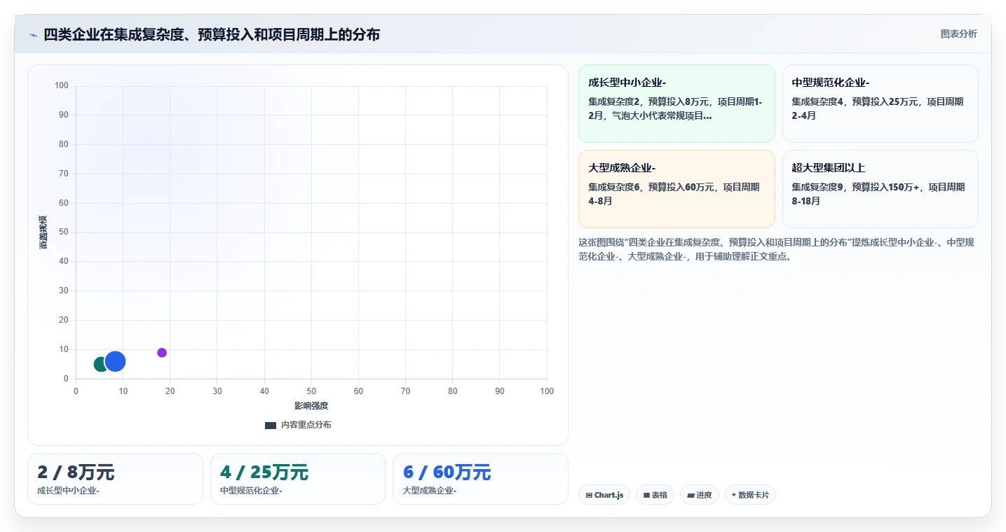Screen dimensions: 1006x532
Task: Click the 覆盖规模 y-axis title
Action: coord(43,232)
